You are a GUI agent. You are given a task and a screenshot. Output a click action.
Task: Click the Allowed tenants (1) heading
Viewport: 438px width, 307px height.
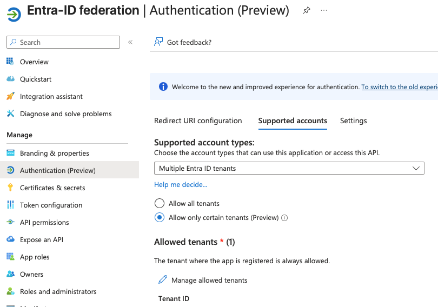pyautogui.click(x=195, y=242)
